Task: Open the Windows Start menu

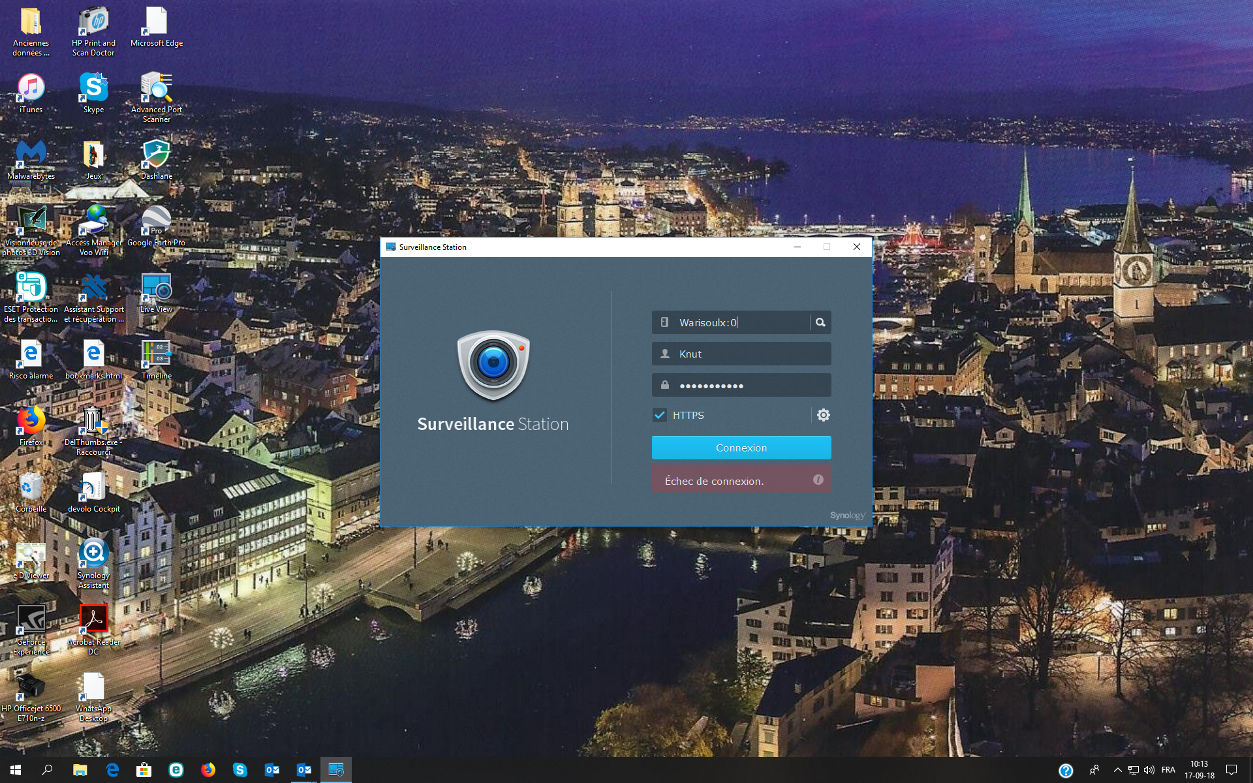Action: click(16, 770)
